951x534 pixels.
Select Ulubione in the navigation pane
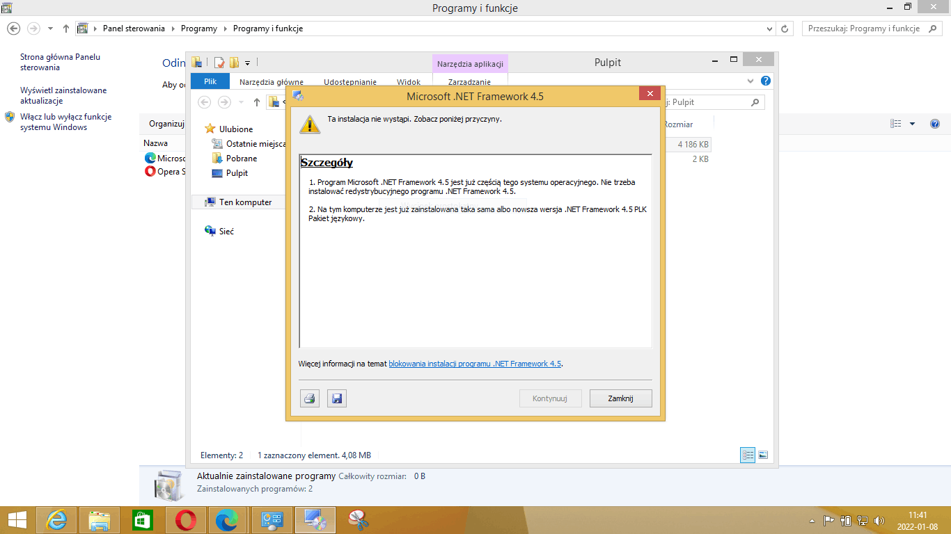236,129
